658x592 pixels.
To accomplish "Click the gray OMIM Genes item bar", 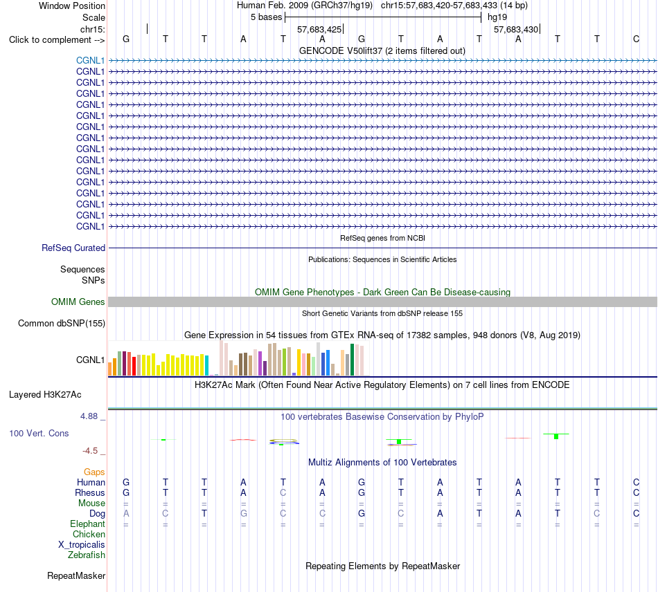I will tap(382, 302).
